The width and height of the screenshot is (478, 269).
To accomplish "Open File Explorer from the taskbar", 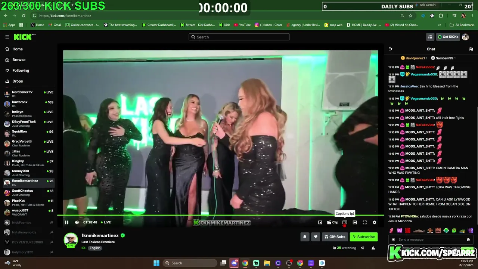I will pyautogui.click(x=267, y=263).
